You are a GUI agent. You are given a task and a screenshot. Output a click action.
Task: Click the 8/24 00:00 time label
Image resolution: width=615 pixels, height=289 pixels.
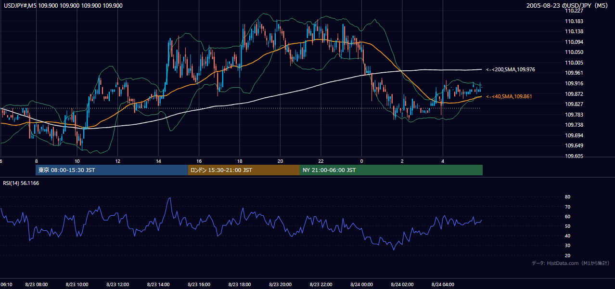point(362,285)
